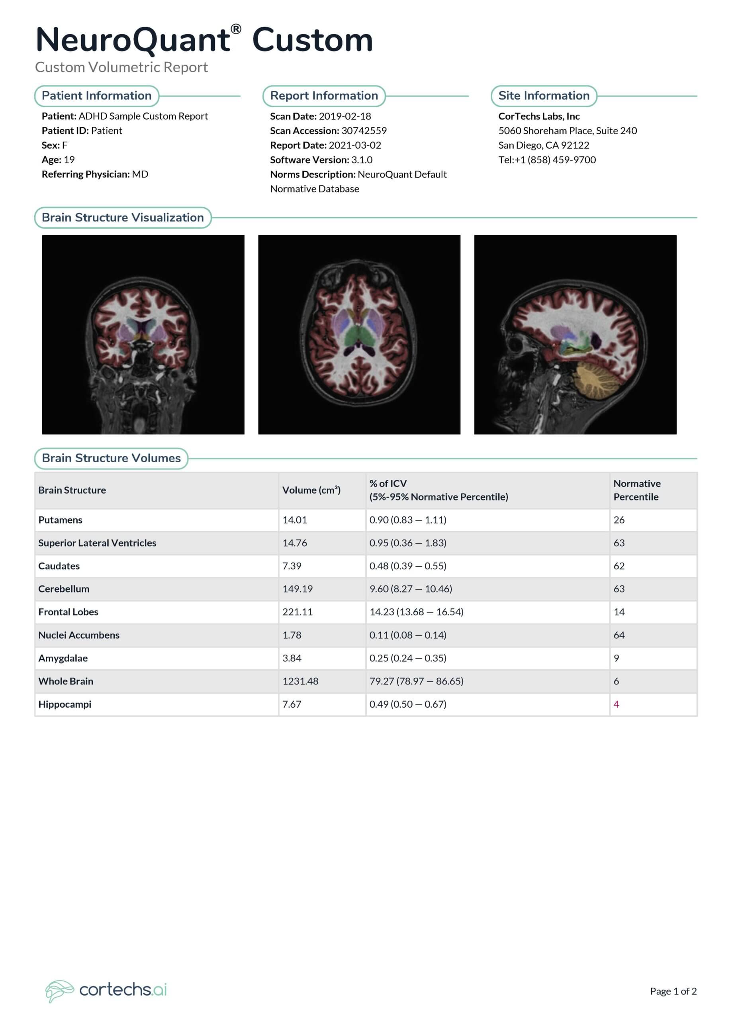Click Scan Date 2019-02-18
The image size is (732, 1020).
click(x=321, y=116)
